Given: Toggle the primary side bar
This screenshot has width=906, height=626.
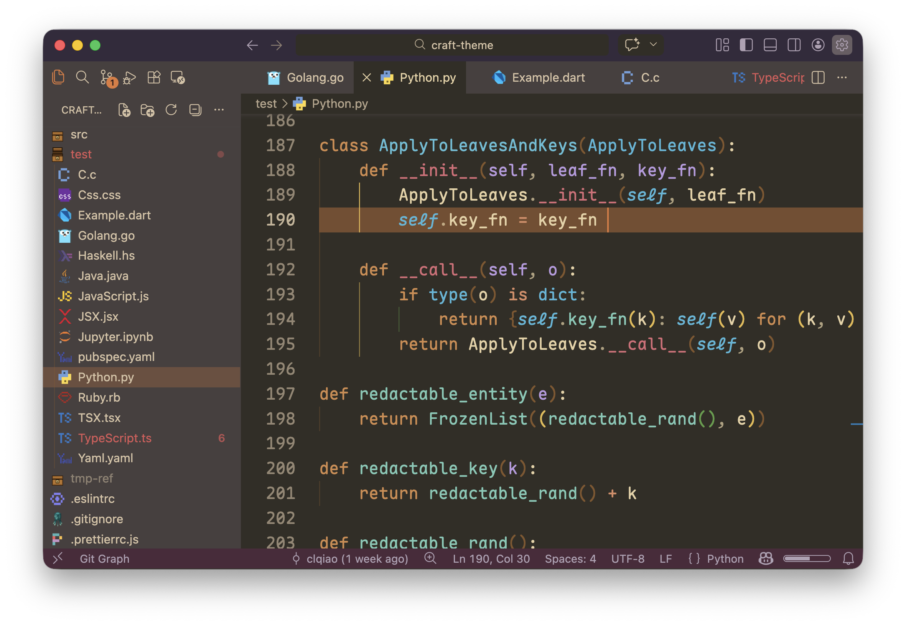Looking at the screenshot, I should (x=746, y=45).
